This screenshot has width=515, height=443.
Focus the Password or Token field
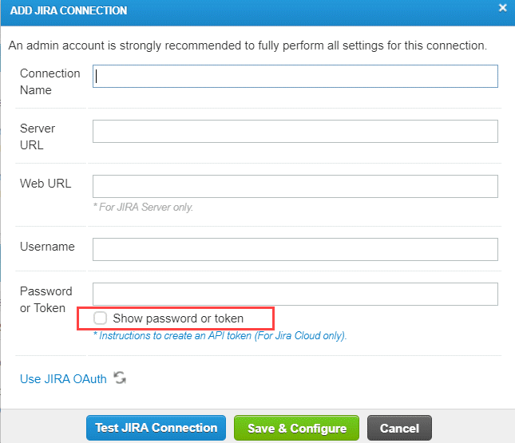(295, 295)
